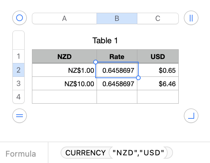The image size is (210, 163).
Task: Select column C header
Action: pos(157,18)
